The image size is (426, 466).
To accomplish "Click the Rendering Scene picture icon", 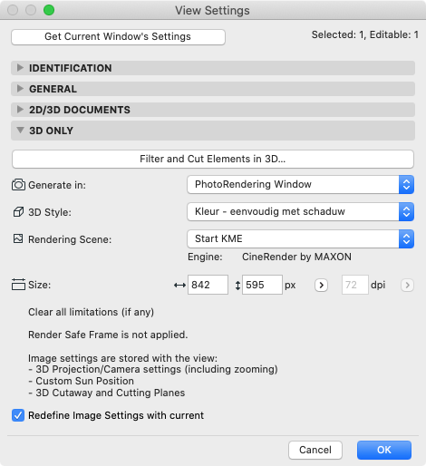I will click(x=18, y=238).
